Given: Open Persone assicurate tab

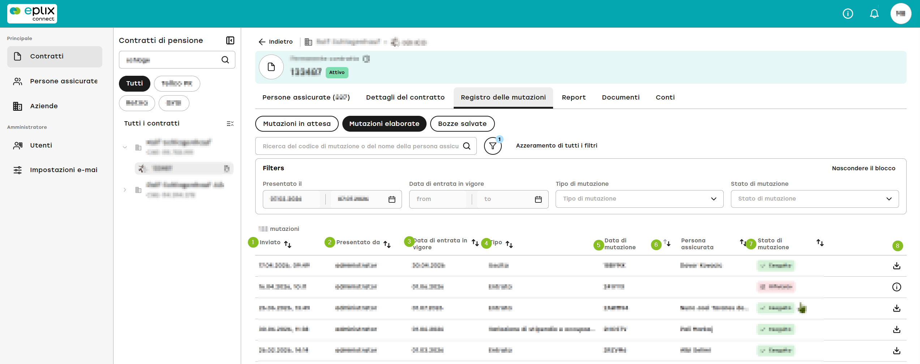Looking at the screenshot, I should 306,97.
